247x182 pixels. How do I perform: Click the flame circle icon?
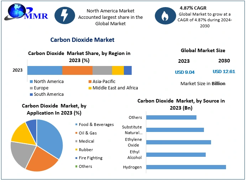coord(164,15)
